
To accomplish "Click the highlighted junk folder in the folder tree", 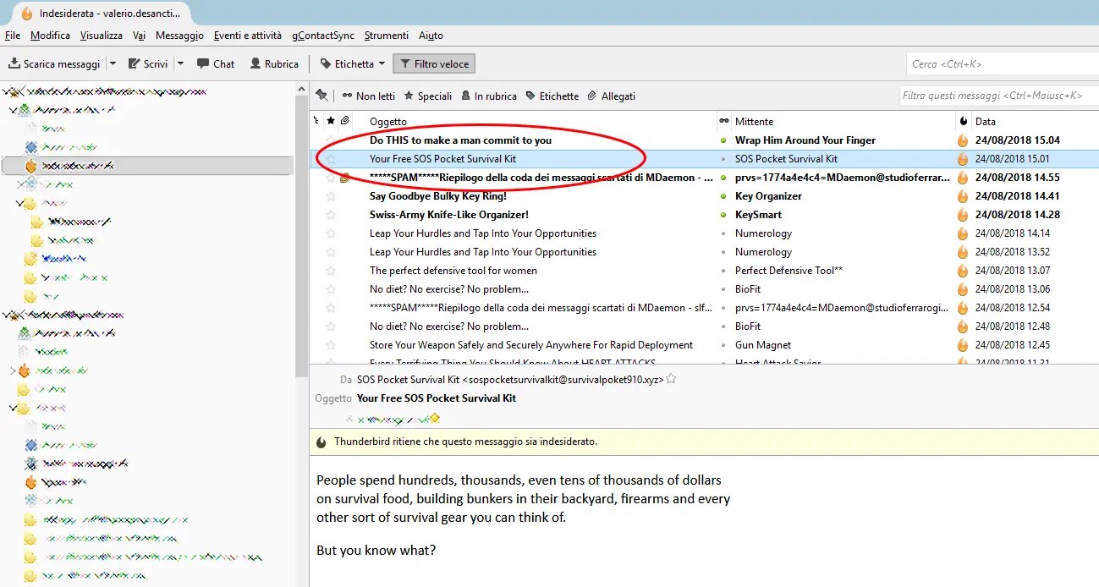I will [147, 166].
